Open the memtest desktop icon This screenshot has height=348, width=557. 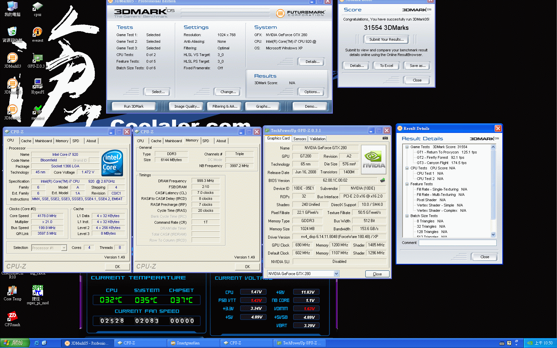pyautogui.click(x=37, y=112)
